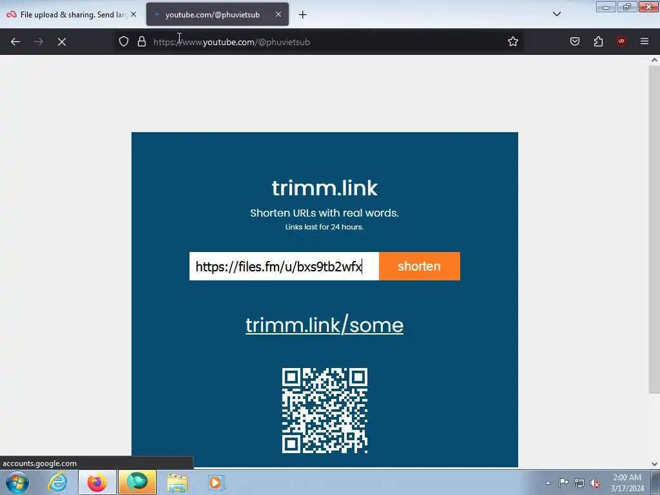Viewport: 660px width, 495px height.
Task: Switch to the File upload & sharing tab
Action: [x=71, y=15]
